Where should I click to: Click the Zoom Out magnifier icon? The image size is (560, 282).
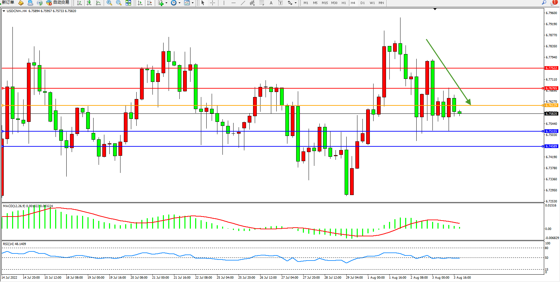tap(119, 3)
